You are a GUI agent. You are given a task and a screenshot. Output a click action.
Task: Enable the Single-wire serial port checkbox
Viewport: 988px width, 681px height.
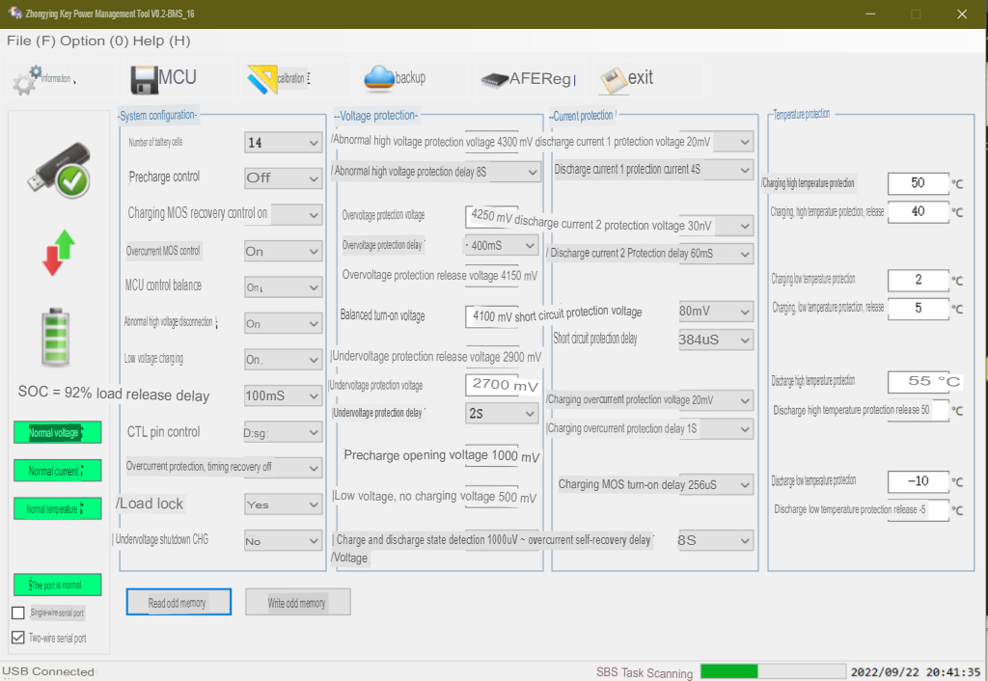coord(18,613)
